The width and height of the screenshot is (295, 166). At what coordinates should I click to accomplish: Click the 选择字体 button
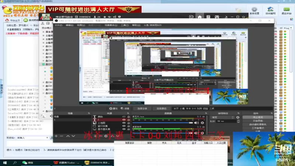pos(142,108)
